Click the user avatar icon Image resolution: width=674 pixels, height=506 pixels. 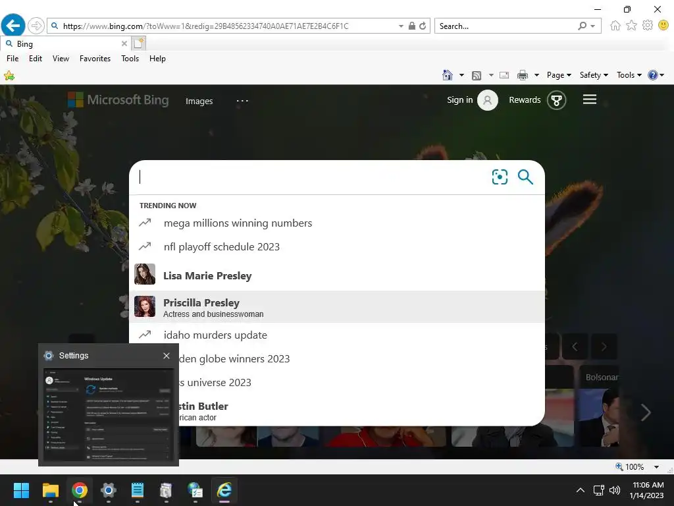[488, 100]
